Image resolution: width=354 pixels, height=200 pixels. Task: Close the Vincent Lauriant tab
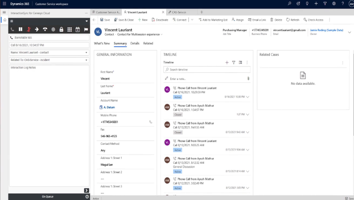coord(163,12)
